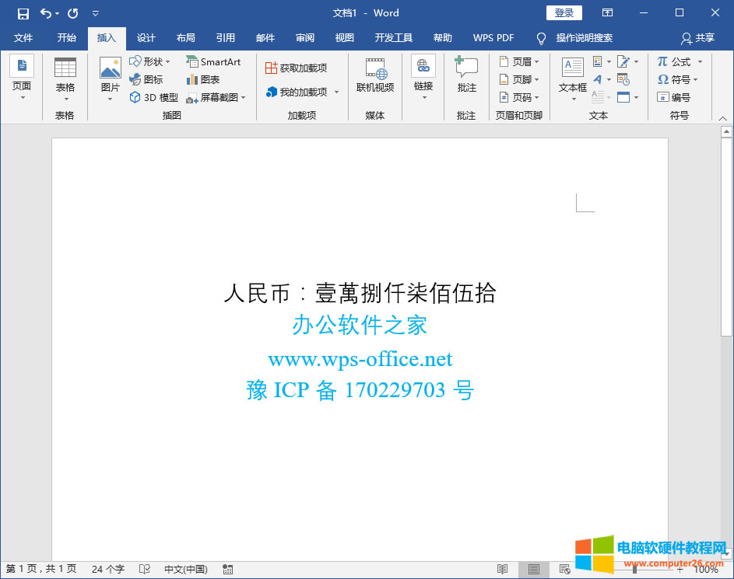This screenshot has width=734, height=579.
Task: Insert a SmartArt graphic
Action: coord(213,61)
